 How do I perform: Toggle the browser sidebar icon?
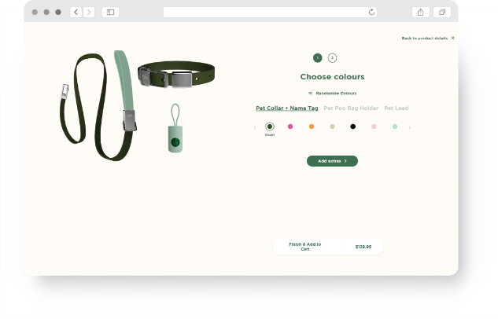(x=110, y=12)
